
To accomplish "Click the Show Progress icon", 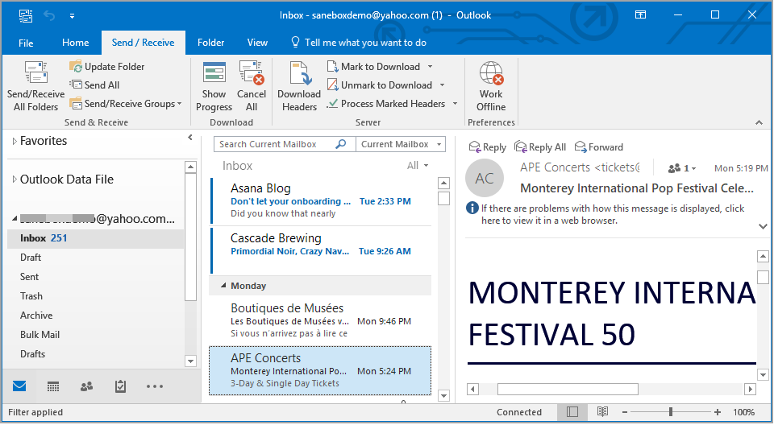I will tap(214, 74).
